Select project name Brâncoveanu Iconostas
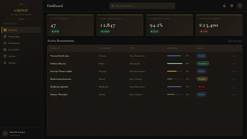 (61, 79)
